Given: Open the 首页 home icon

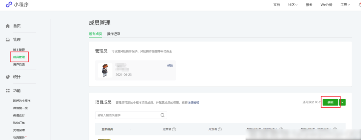Looking at the screenshot, I should [x=8, y=26].
